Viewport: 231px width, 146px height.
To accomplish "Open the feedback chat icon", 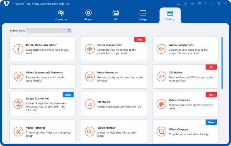I will tap(192, 4).
